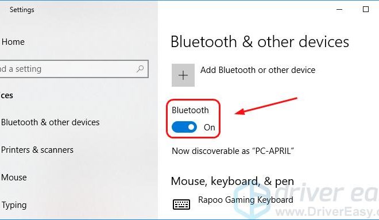Focus the "Find a setting" search field

tap(74, 69)
